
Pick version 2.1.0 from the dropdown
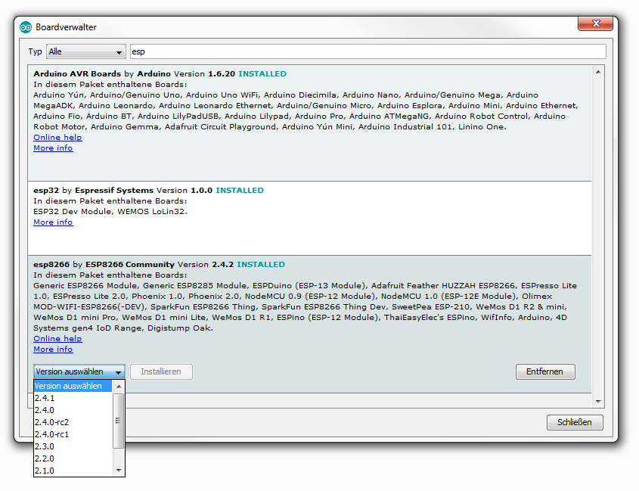[73, 471]
